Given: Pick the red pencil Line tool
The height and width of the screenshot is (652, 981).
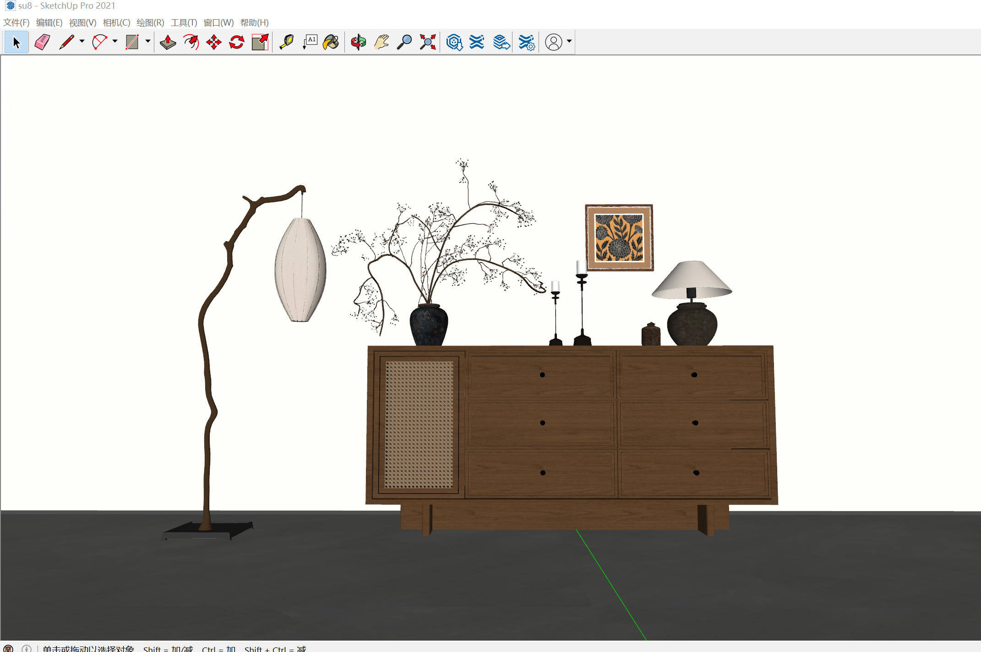Looking at the screenshot, I should point(67,42).
